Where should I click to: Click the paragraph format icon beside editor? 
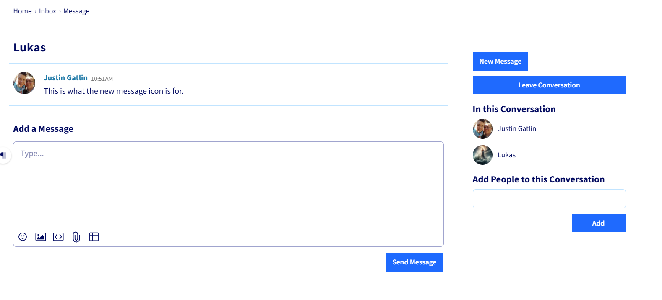[3, 156]
